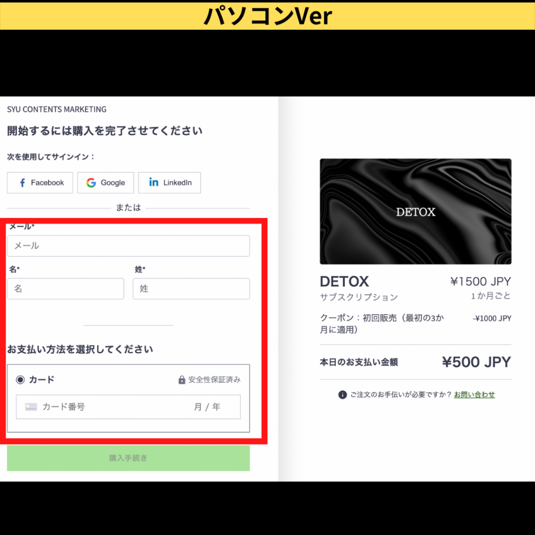Click the lock icon beside 安全性保証済み

[182, 380]
